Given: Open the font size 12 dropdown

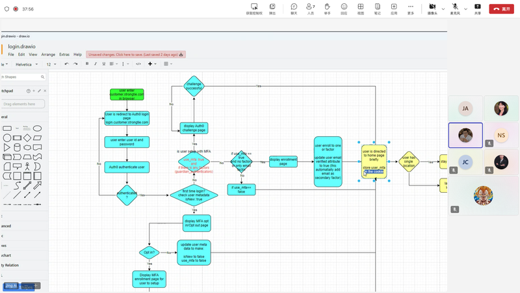Looking at the screenshot, I should [x=51, y=64].
